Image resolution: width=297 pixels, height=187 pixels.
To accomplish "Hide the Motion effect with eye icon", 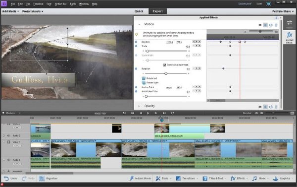I will (260, 25).
